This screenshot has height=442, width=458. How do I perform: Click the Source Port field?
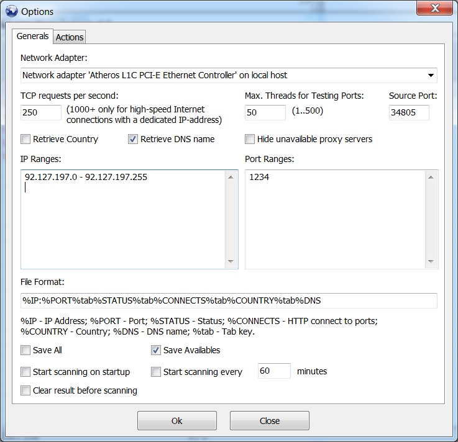coord(409,112)
